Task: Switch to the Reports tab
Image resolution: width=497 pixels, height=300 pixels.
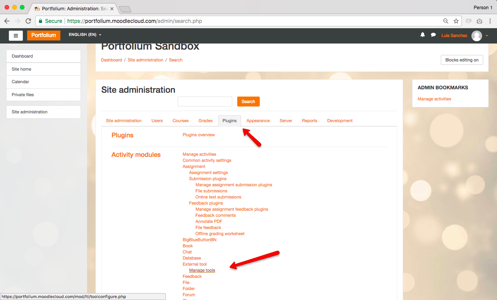Action: (309, 121)
